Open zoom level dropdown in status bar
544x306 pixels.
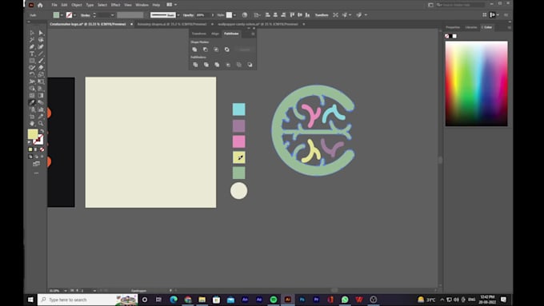pos(66,290)
